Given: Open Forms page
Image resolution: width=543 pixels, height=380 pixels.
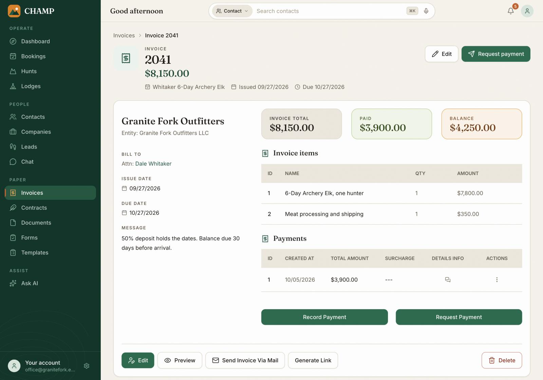Looking at the screenshot, I should tap(50, 237).
